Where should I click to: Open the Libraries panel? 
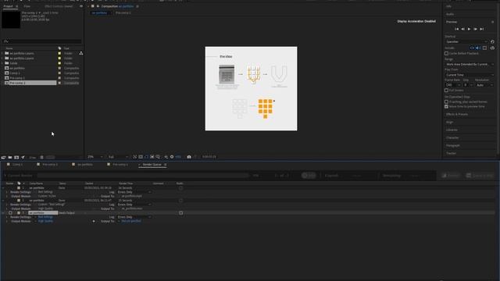pyautogui.click(x=452, y=130)
